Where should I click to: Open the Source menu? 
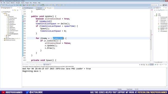coord(8,3)
